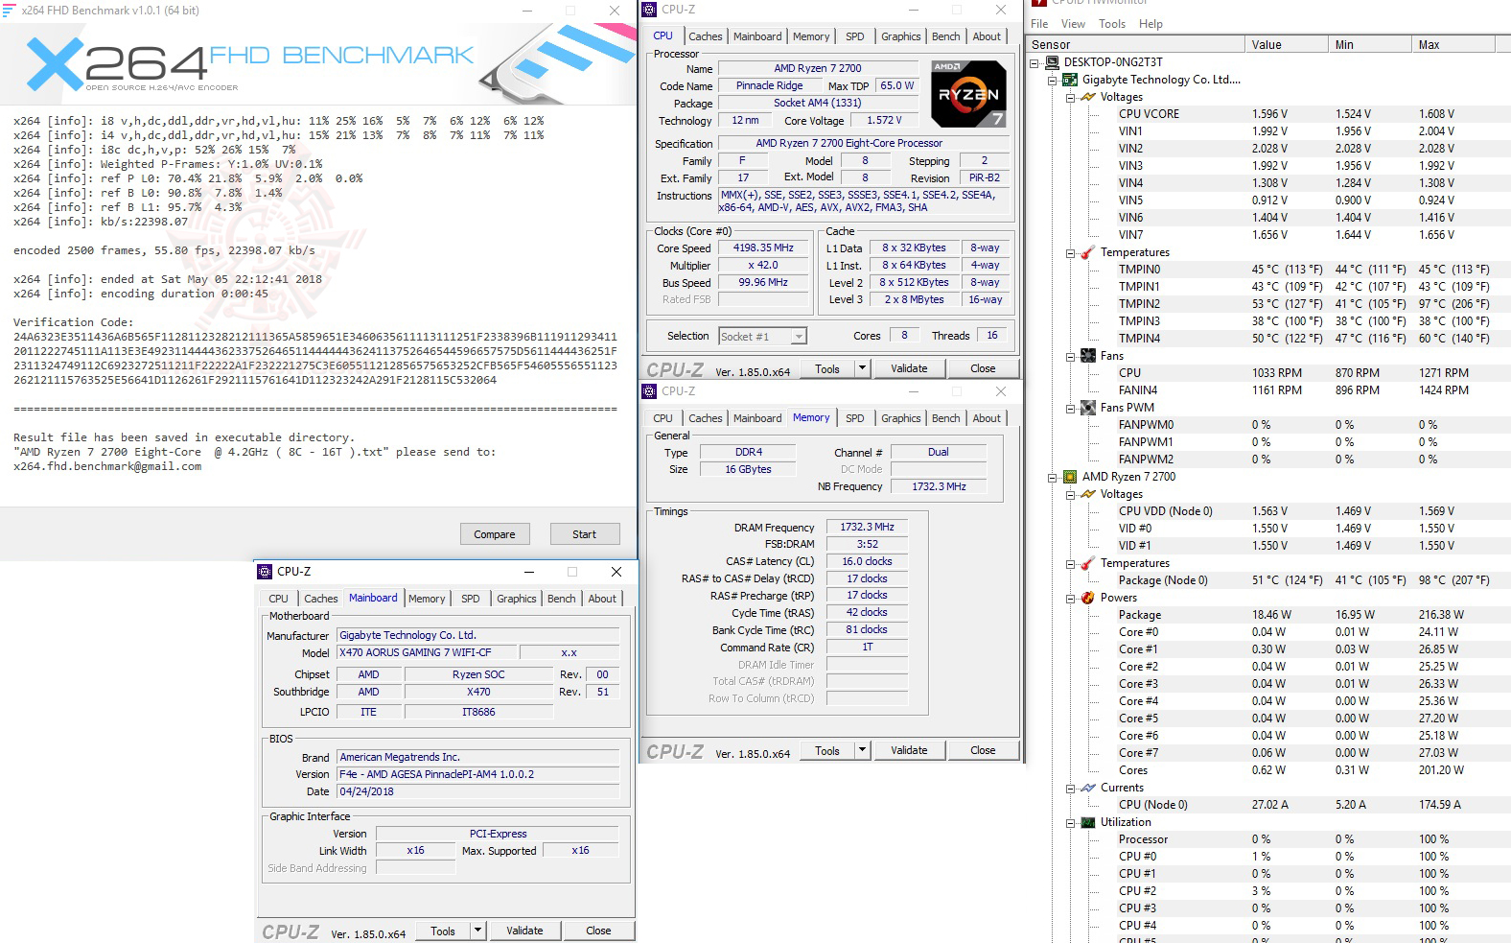
Task: Collapse the Gigabyte Voltages group
Action: (1071, 98)
